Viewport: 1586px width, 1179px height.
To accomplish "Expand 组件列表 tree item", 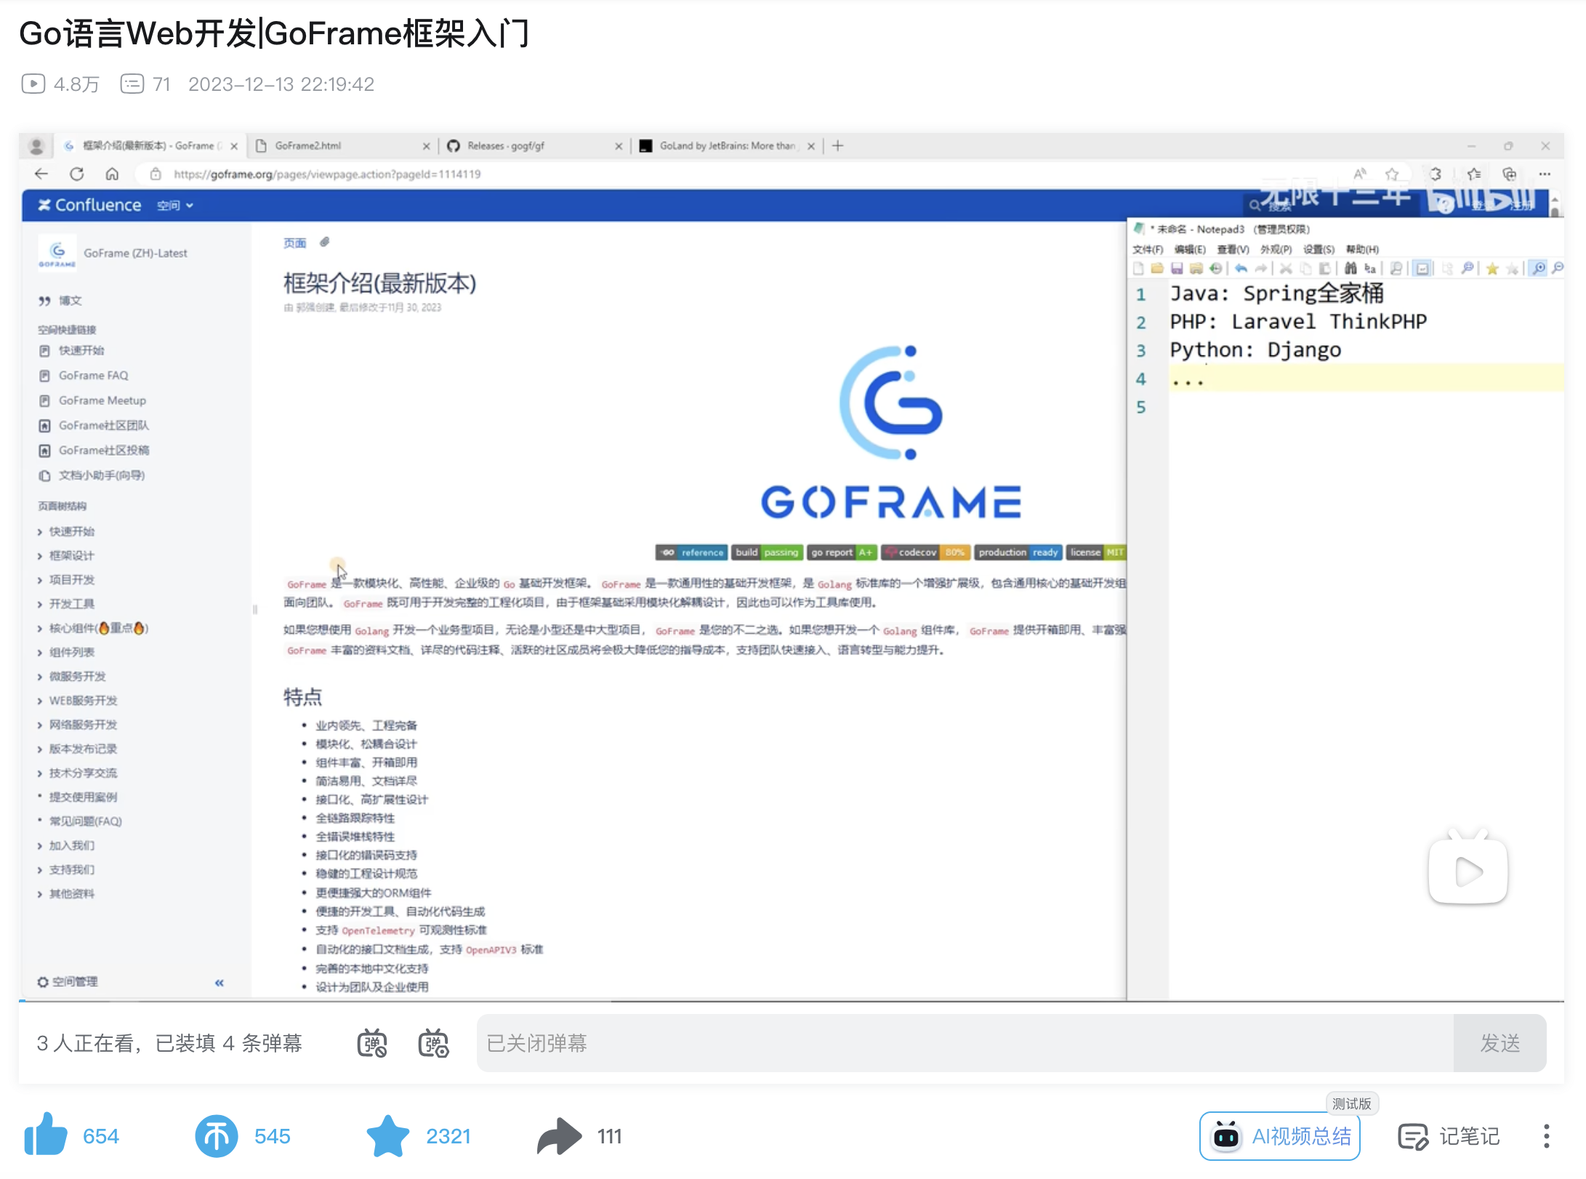I will point(66,652).
